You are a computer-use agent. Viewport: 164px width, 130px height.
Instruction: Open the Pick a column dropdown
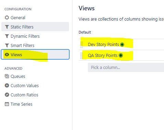click(126, 68)
